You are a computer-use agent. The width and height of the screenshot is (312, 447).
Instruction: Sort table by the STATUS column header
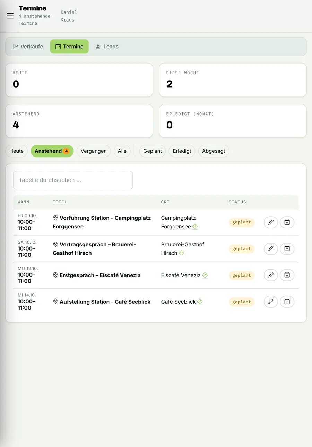coord(237,202)
